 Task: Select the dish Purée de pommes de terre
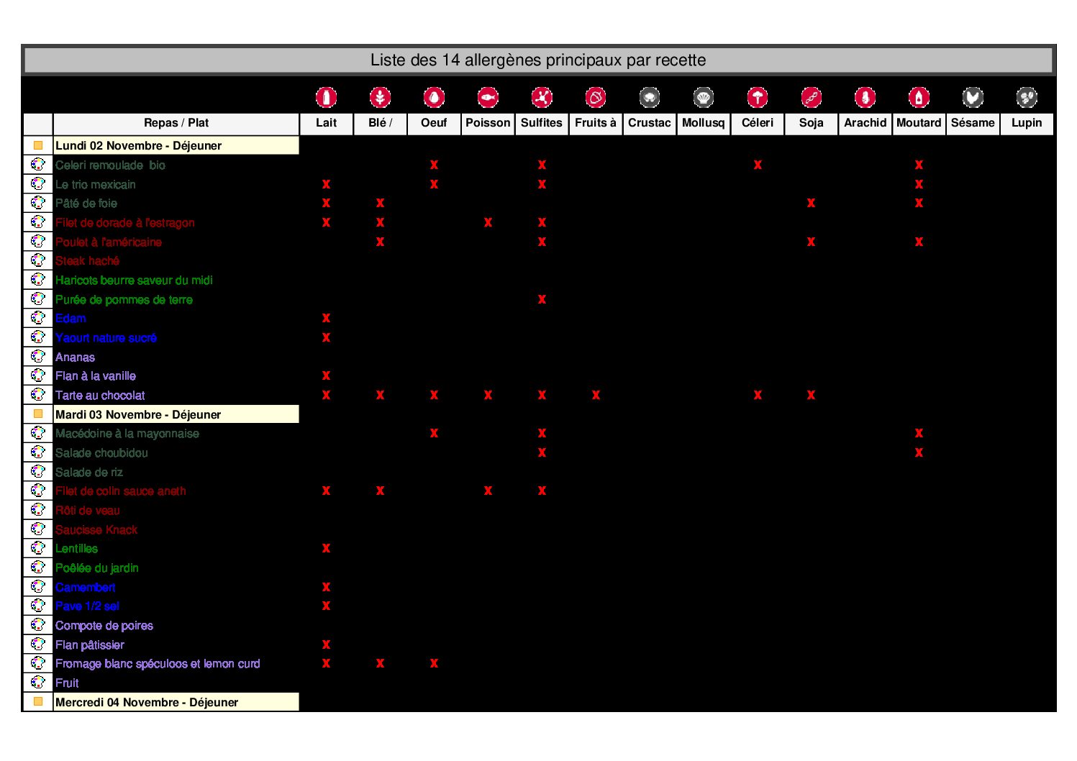tap(124, 299)
